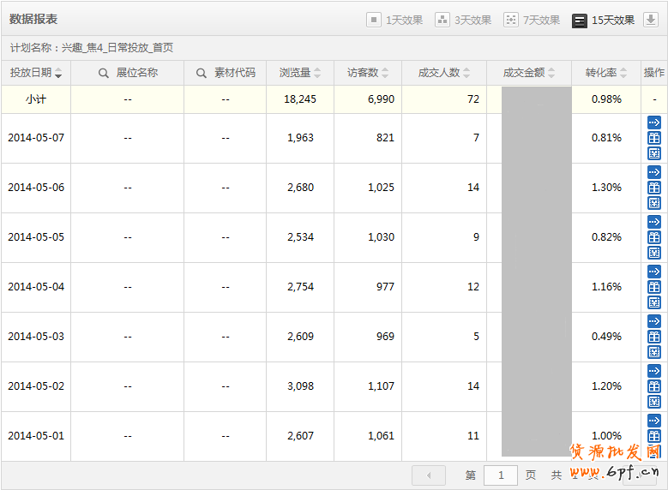Click the previous page arrow button
The image size is (668, 490).
(429, 475)
